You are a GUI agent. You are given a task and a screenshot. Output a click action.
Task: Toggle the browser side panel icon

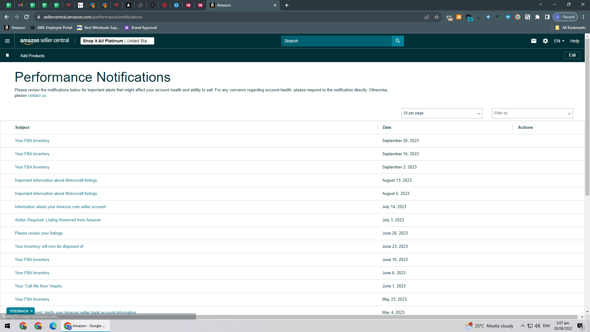tap(547, 17)
